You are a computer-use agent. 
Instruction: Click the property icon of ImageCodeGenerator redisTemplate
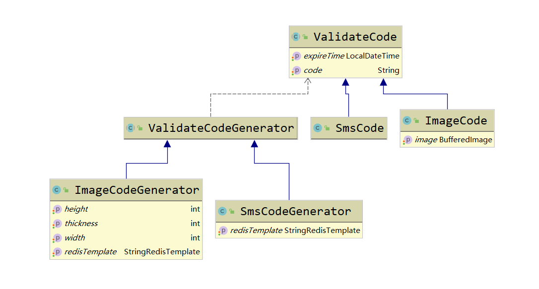(x=57, y=252)
